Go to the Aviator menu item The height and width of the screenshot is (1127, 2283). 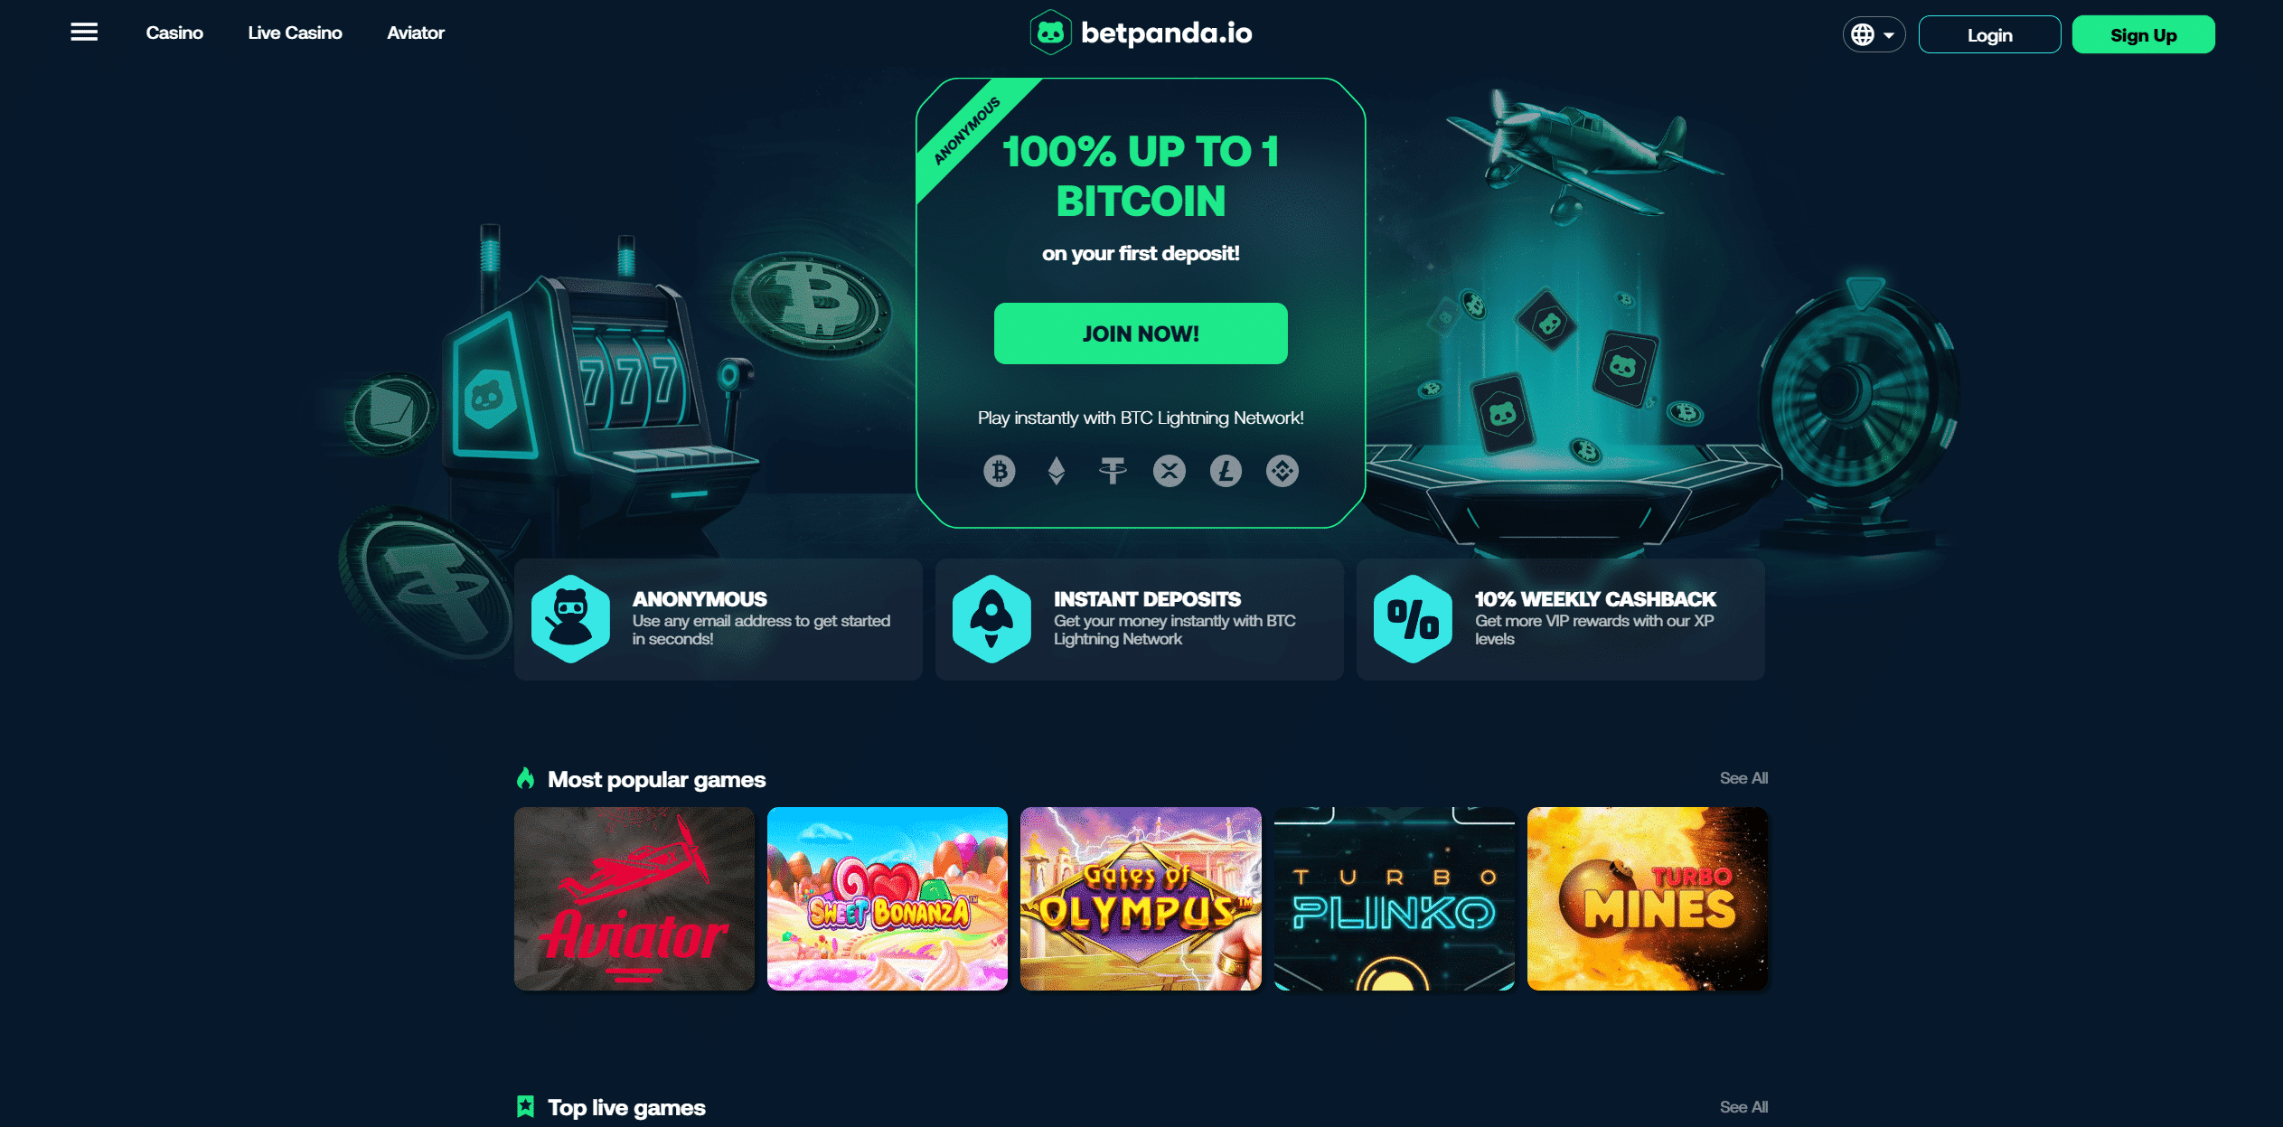[x=416, y=33]
